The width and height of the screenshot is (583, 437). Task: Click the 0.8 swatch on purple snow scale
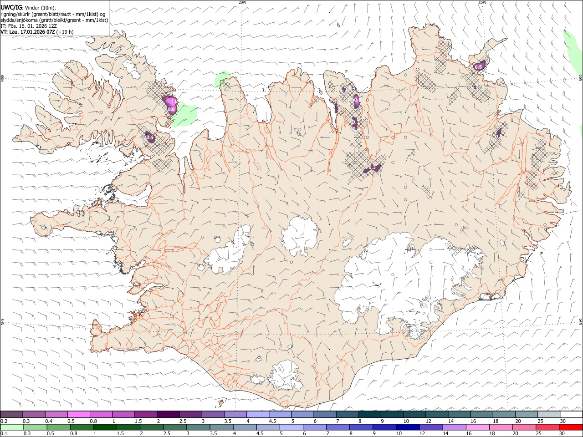click(101, 414)
